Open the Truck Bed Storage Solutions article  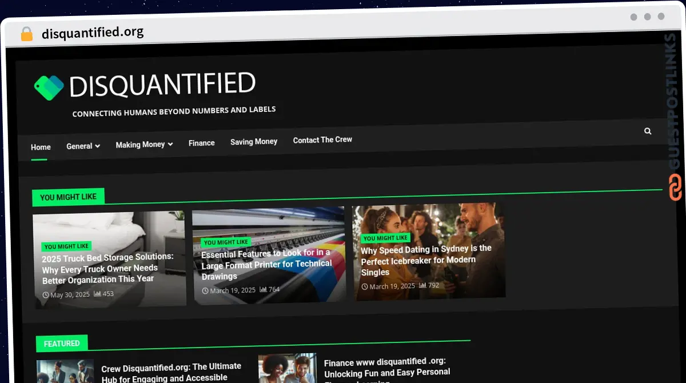coord(108,268)
